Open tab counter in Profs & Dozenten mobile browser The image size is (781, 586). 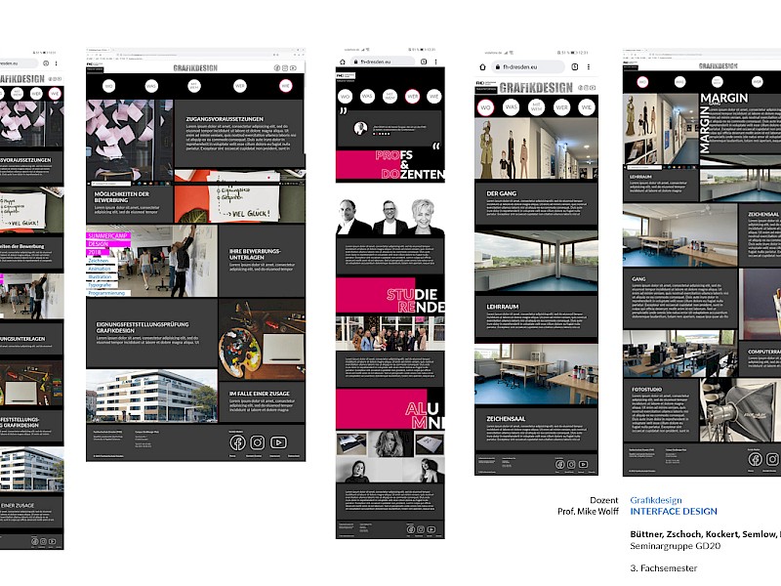pos(424,62)
